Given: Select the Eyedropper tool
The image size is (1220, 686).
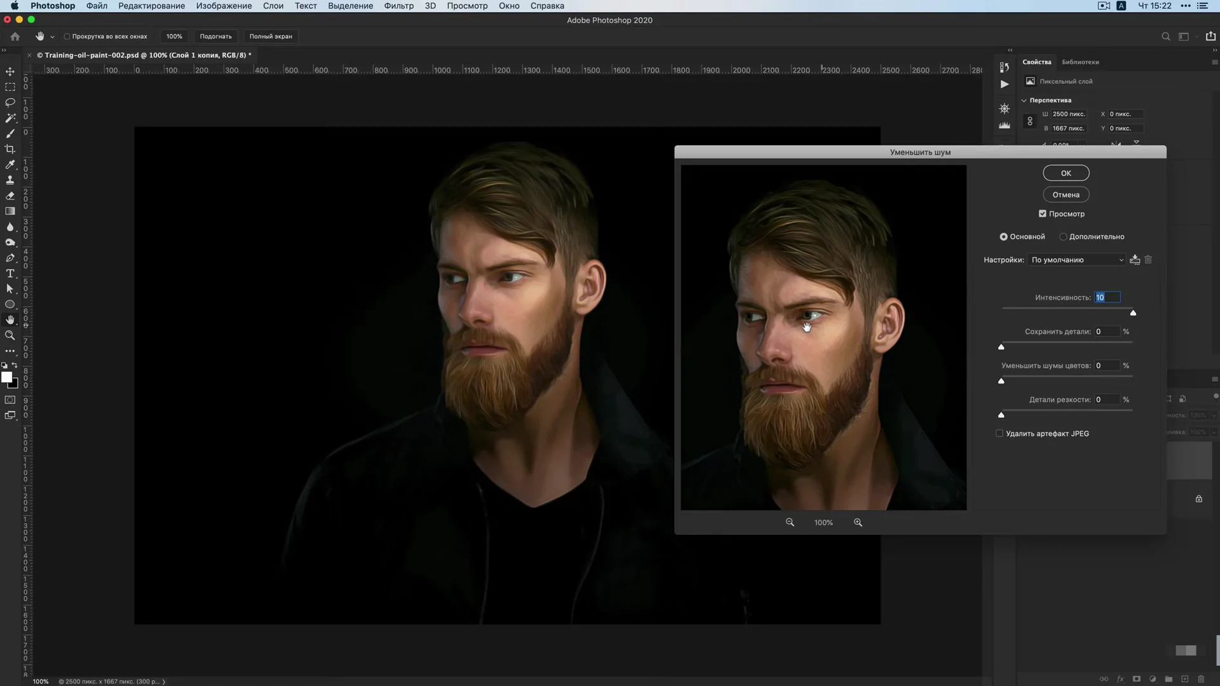Looking at the screenshot, I should [10, 165].
